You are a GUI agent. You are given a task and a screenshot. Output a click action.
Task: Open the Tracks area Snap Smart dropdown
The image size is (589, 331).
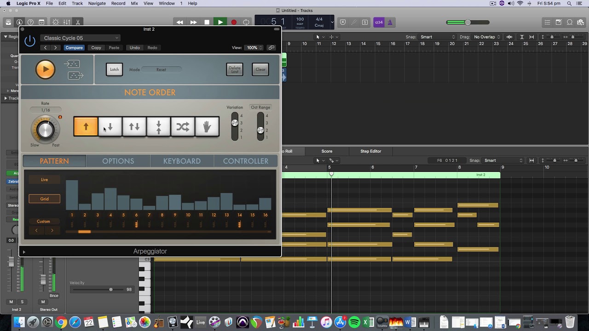(x=437, y=37)
